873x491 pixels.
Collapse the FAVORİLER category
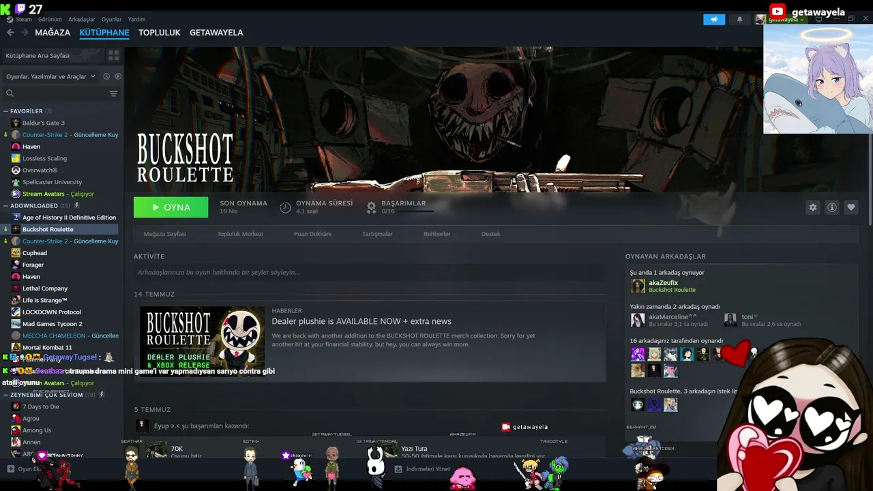tap(26, 111)
